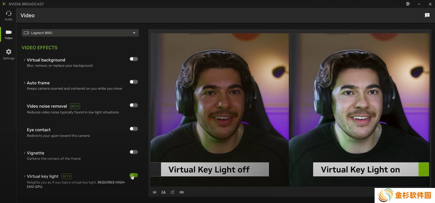Take a snapshot with the camera icon
The height and width of the screenshot is (203, 435).
172,192
